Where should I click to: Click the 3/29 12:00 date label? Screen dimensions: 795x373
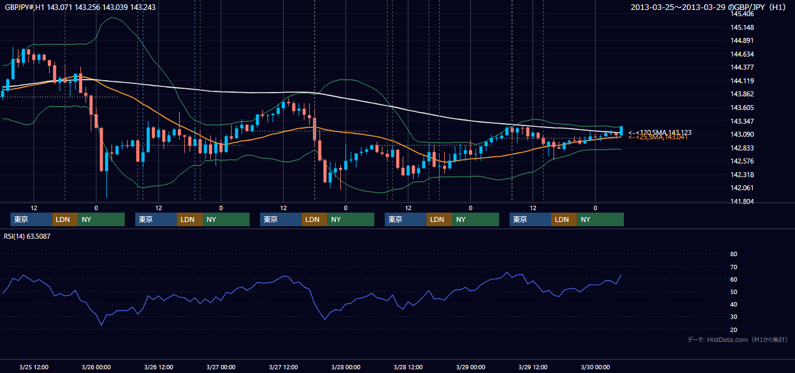click(533, 367)
